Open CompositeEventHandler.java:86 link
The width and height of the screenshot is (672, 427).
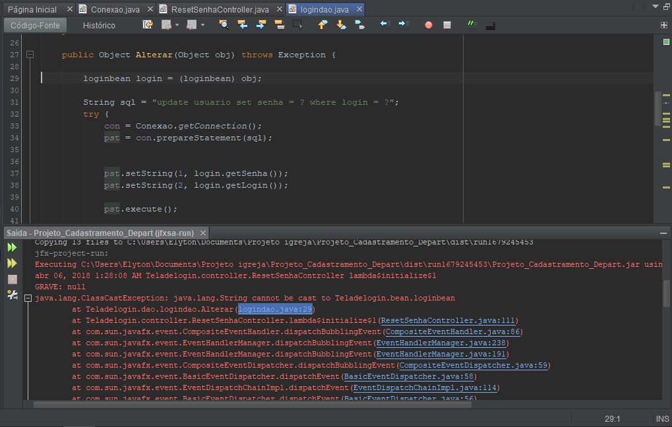(x=452, y=331)
